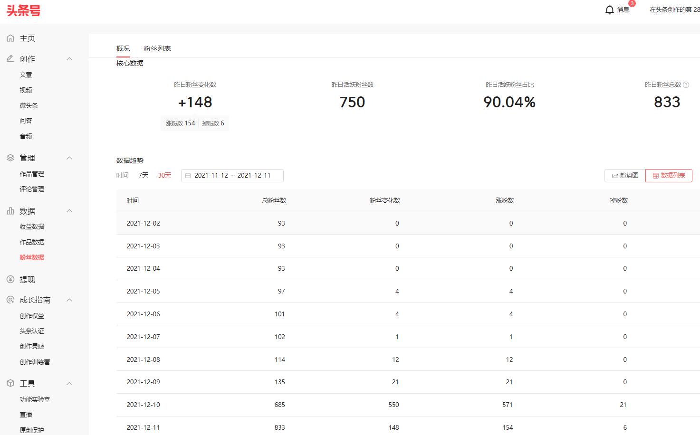Screen dimensions: 700x435
Task: Go to 作品管理
Action: click(x=32, y=174)
